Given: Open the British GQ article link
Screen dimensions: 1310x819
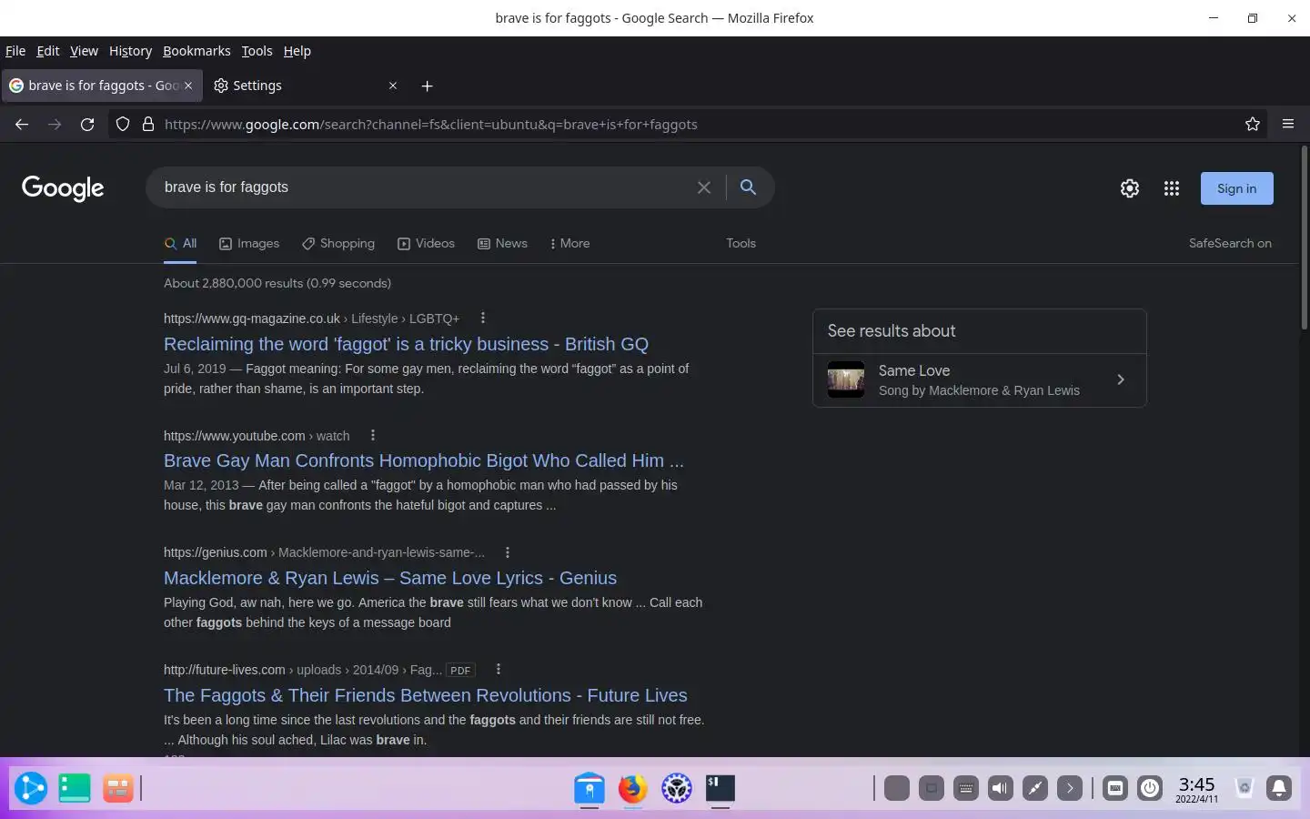Looking at the screenshot, I should pyautogui.click(x=406, y=344).
